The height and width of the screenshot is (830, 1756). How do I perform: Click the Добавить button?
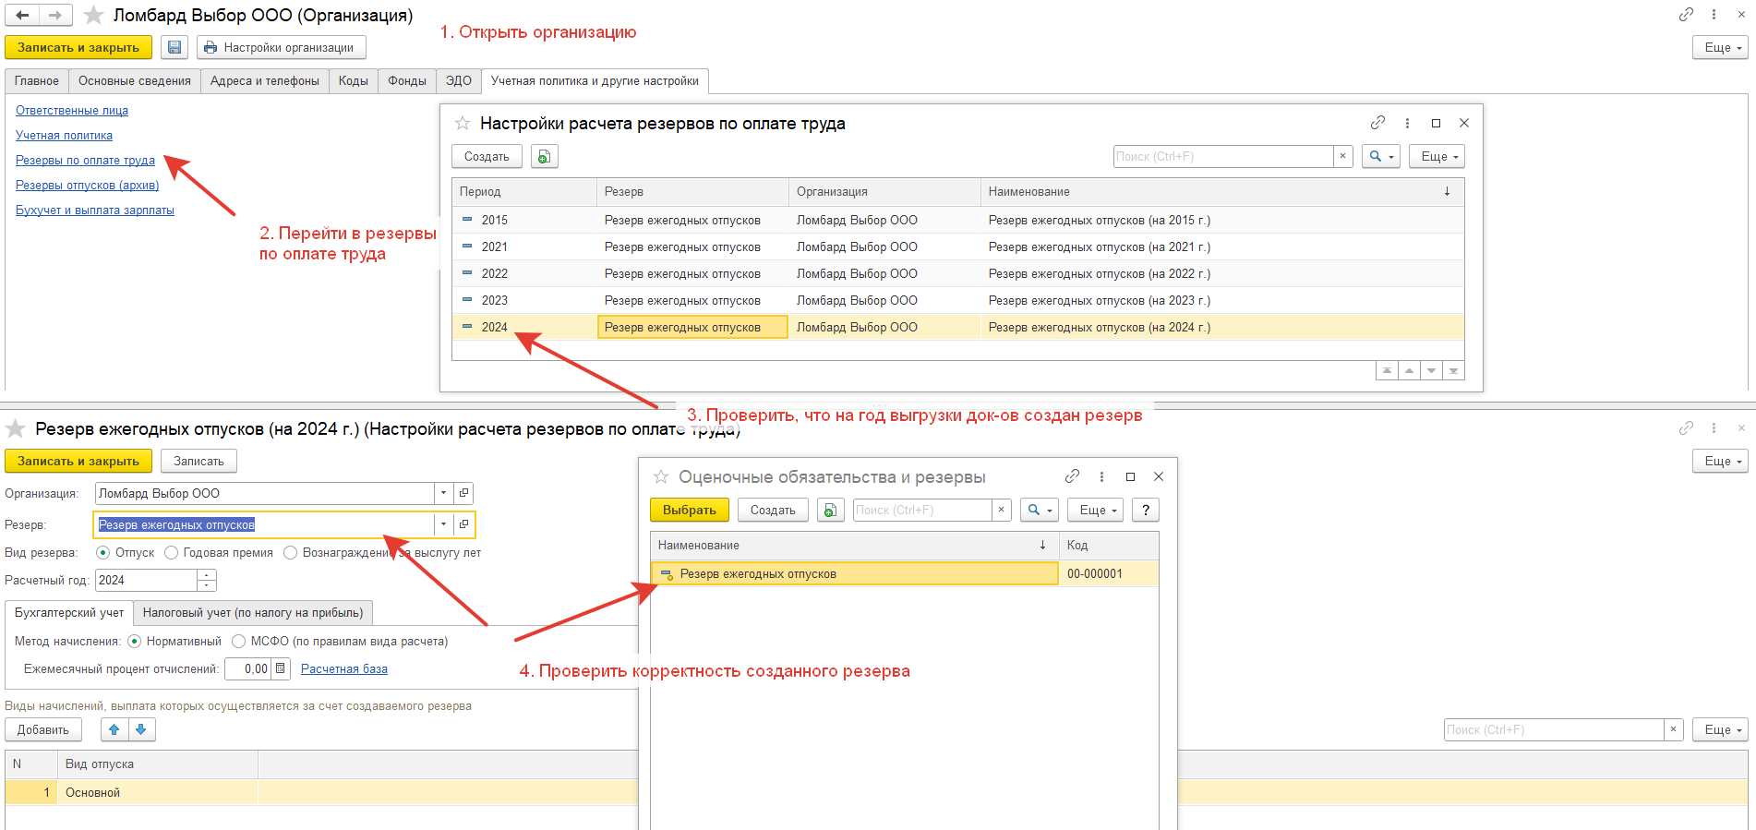click(x=43, y=729)
